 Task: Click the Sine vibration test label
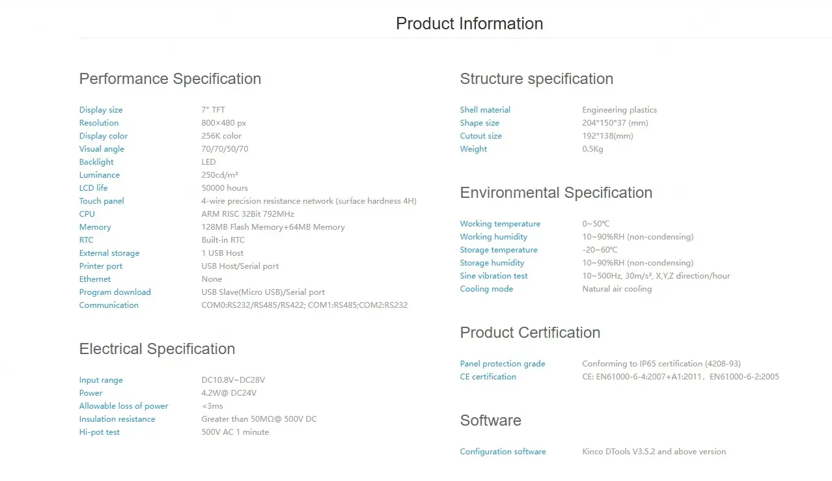pos(493,276)
